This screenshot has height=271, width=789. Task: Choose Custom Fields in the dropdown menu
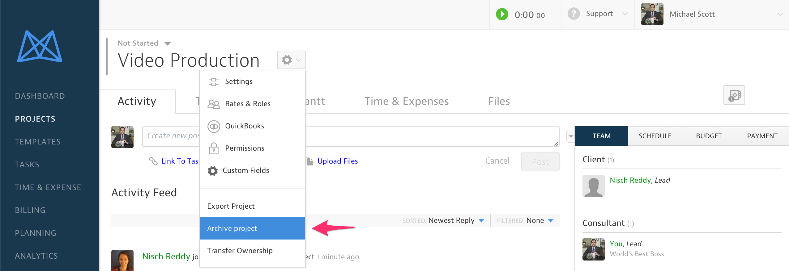click(245, 170)
